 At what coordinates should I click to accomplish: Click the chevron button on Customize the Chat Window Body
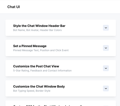[106, 88]
